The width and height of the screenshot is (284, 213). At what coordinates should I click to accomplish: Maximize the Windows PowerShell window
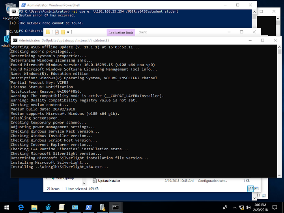click(237, 5)
